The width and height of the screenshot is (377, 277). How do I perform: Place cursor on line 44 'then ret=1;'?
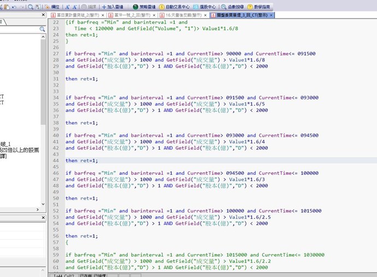pos(82,161)
